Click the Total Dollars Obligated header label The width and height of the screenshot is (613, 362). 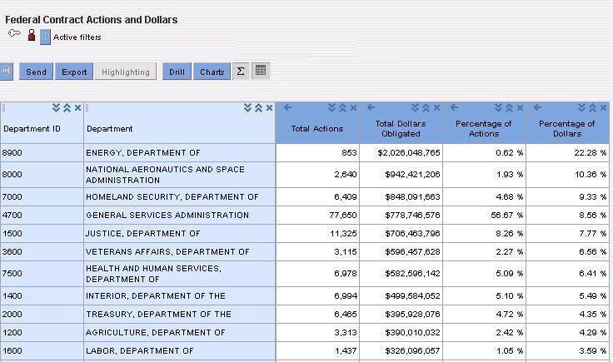coord(401,128)
